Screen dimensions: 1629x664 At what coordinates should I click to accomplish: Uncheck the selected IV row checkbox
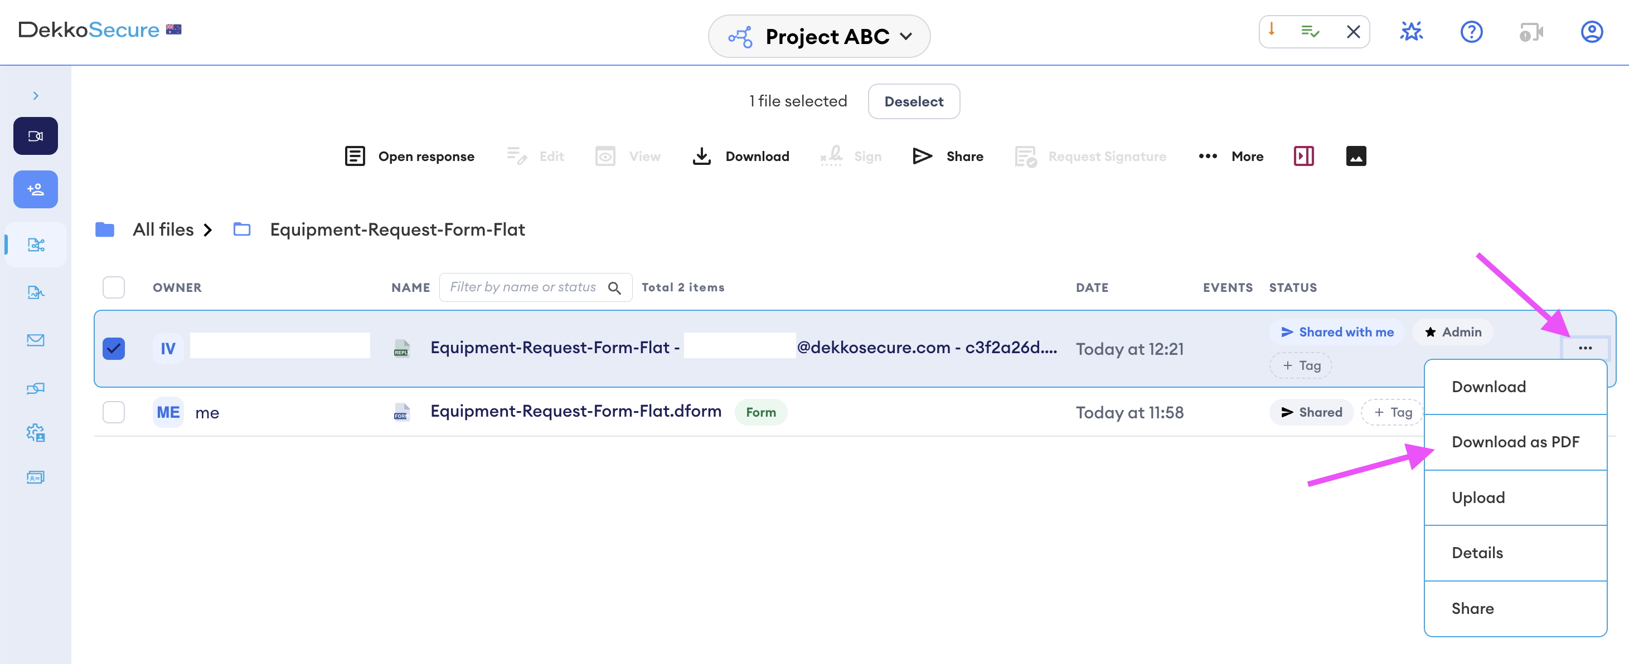[114, 349]
